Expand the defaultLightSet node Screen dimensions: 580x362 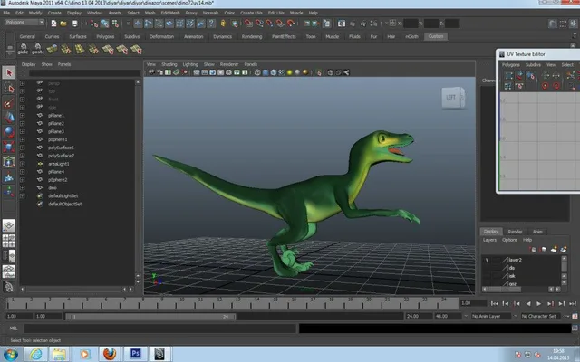click(x=22, y=196)
